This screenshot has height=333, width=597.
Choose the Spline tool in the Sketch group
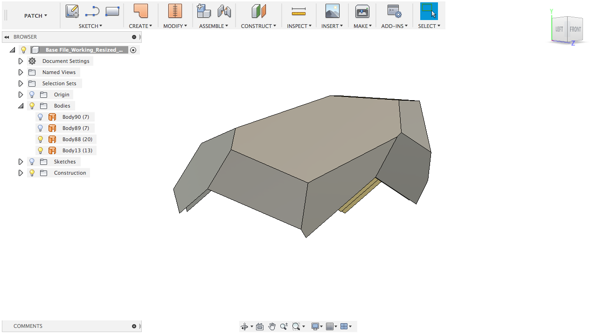coord(92,11)
